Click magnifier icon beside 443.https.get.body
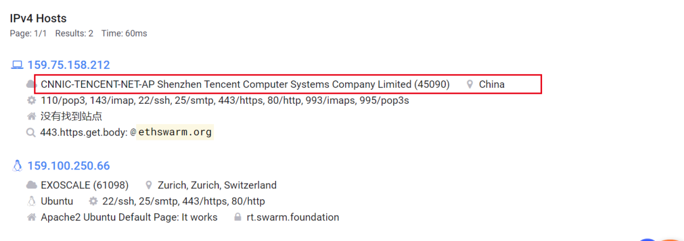684x241 pixels. (31, 132)
